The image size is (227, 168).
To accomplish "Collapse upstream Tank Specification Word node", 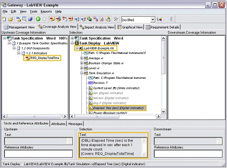I will click(5, 38).
